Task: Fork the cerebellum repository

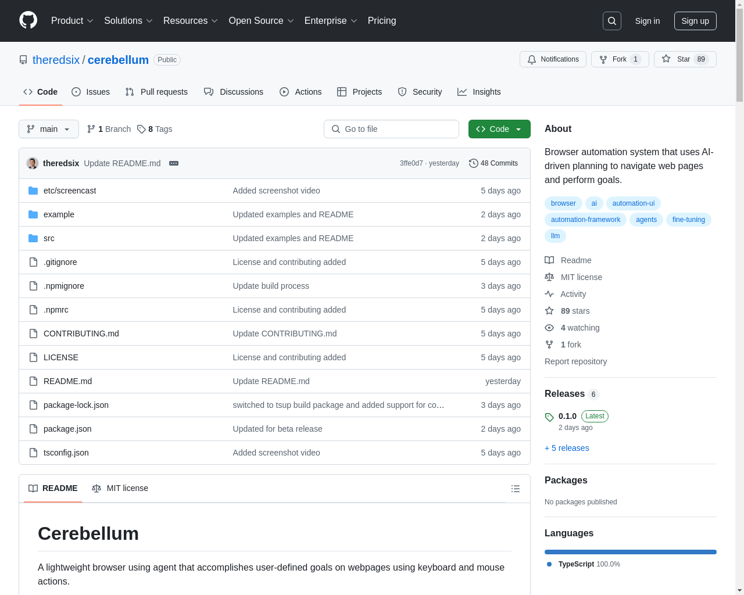Action: pyautogui.click(x=620, y=59)
